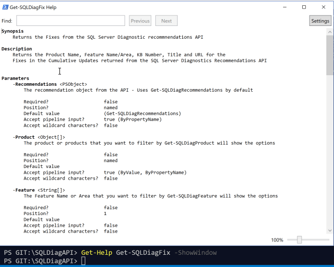
Task: Click into the Find text field
Action: pyautogui.click(x=71, y=21)
